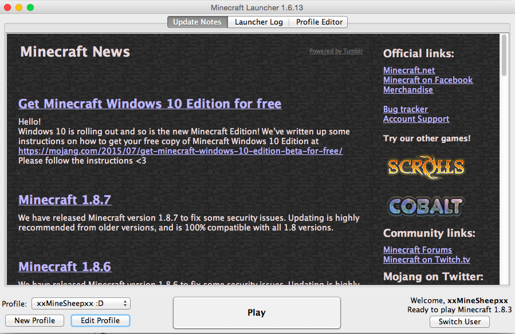
Task: Open the Minecraft.net official link
Action: (409, 70)
